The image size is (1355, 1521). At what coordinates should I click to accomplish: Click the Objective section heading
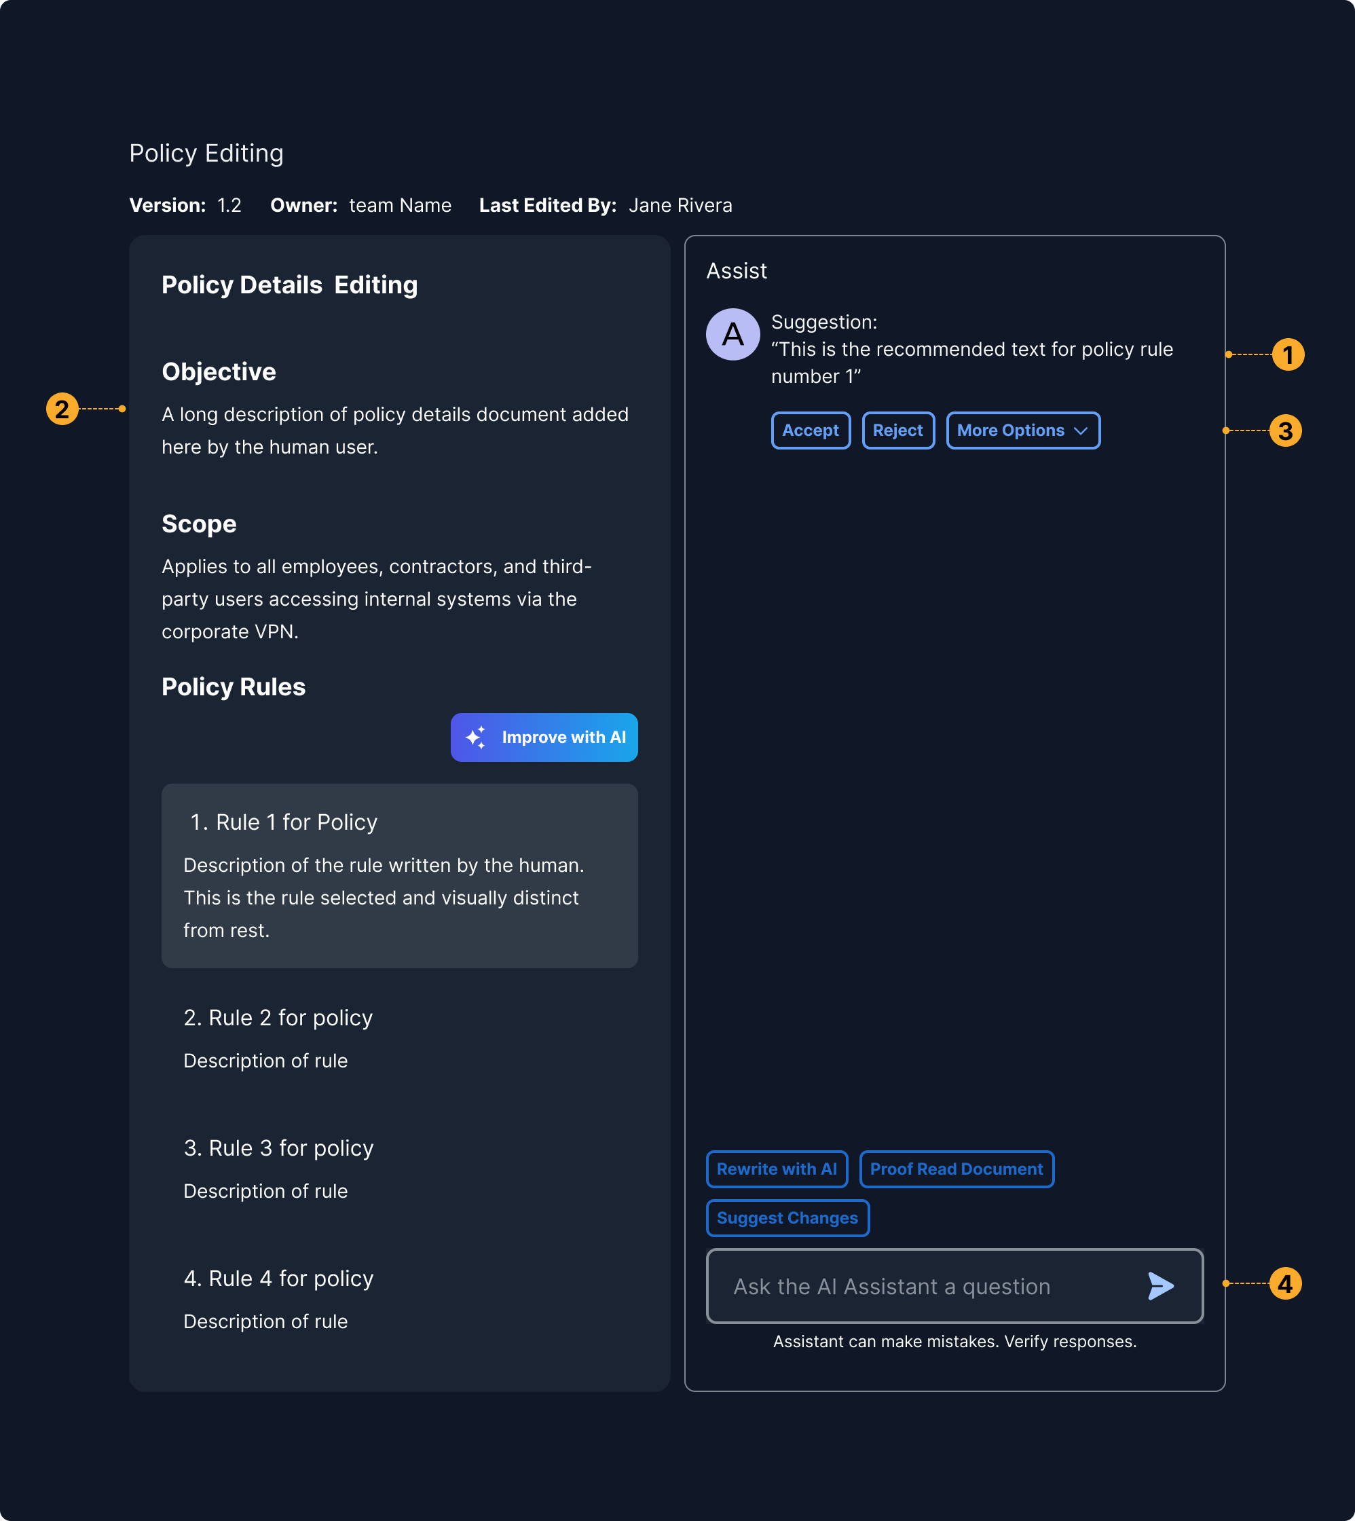pos(219,371)
